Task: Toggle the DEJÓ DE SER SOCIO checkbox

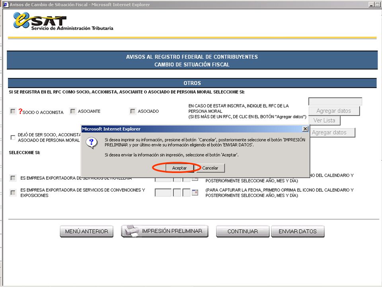Action: [x=13, y=138]
